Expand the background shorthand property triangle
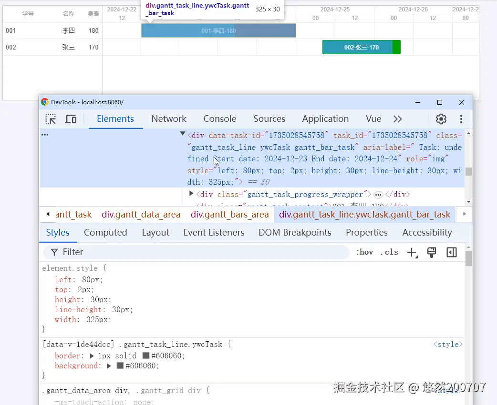497x405 pixels. coord(109,366)
